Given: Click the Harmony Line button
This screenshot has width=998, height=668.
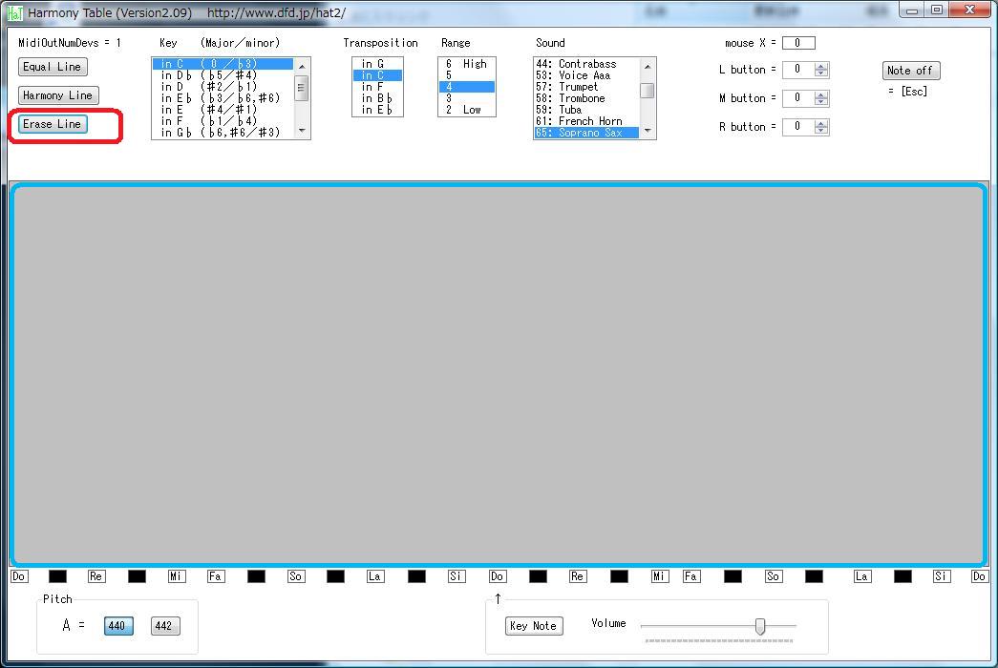Looking at the screenshot, I should pyautogui.click(x=58, y=95).
